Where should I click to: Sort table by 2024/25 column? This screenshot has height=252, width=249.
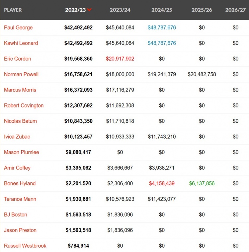point(162,10)
